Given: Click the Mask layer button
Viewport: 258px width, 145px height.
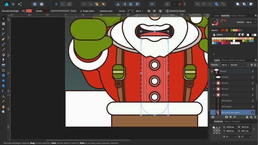Looking at the screenshot, I should (227, 117).
